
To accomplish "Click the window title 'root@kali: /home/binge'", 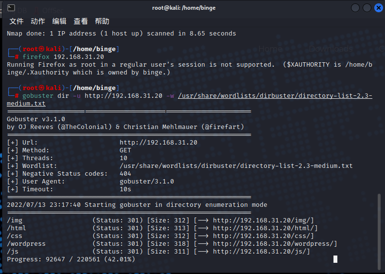I will tap(184, 8).
